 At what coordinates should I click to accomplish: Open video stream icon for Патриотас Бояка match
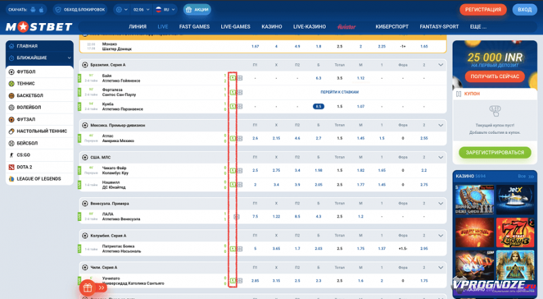(x=233, y=249)
